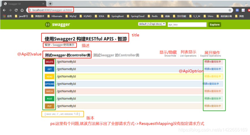The width and height of the screenshot is (250, 135).
Task: Expand /getNameById path in HEAD row
Action: click(x=66, y=76)
